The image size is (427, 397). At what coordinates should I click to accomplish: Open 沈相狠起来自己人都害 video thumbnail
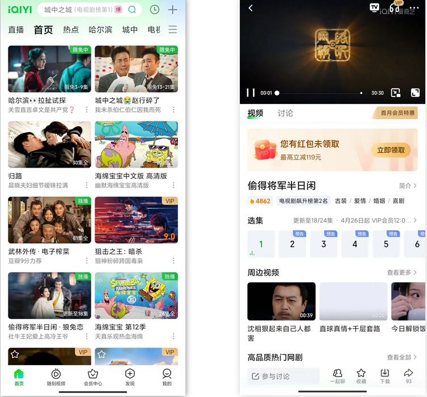281,301
